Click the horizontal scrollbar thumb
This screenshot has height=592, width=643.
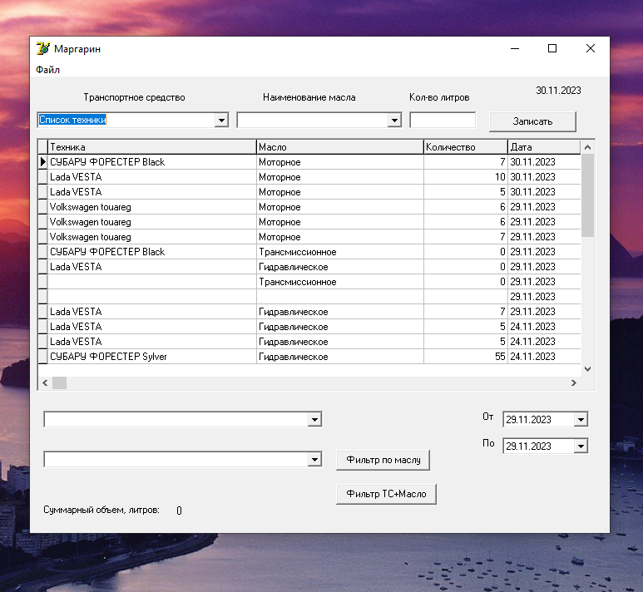[x=59, y=382]
